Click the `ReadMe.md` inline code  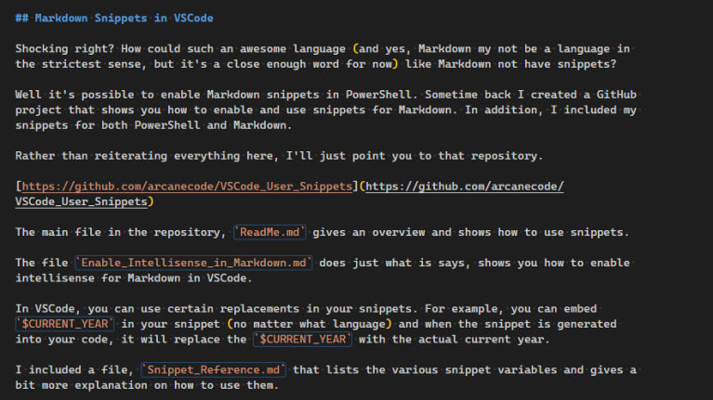click(x=270, y=232)
